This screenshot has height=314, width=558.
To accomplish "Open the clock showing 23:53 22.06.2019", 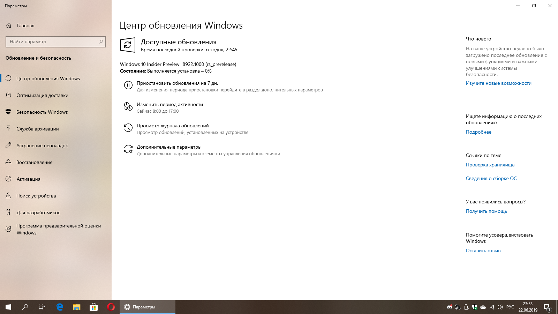I will pyautogui.click(x=528, y=307).
